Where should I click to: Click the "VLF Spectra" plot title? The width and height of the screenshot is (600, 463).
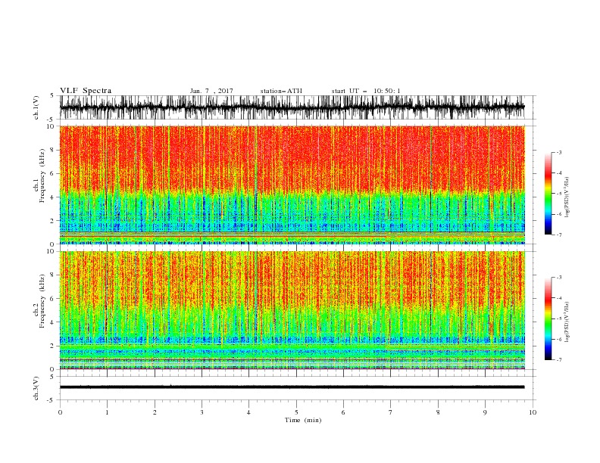(86, 91)
